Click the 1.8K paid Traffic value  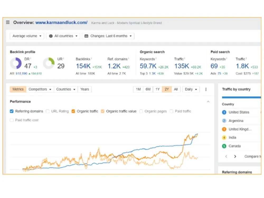242,66
